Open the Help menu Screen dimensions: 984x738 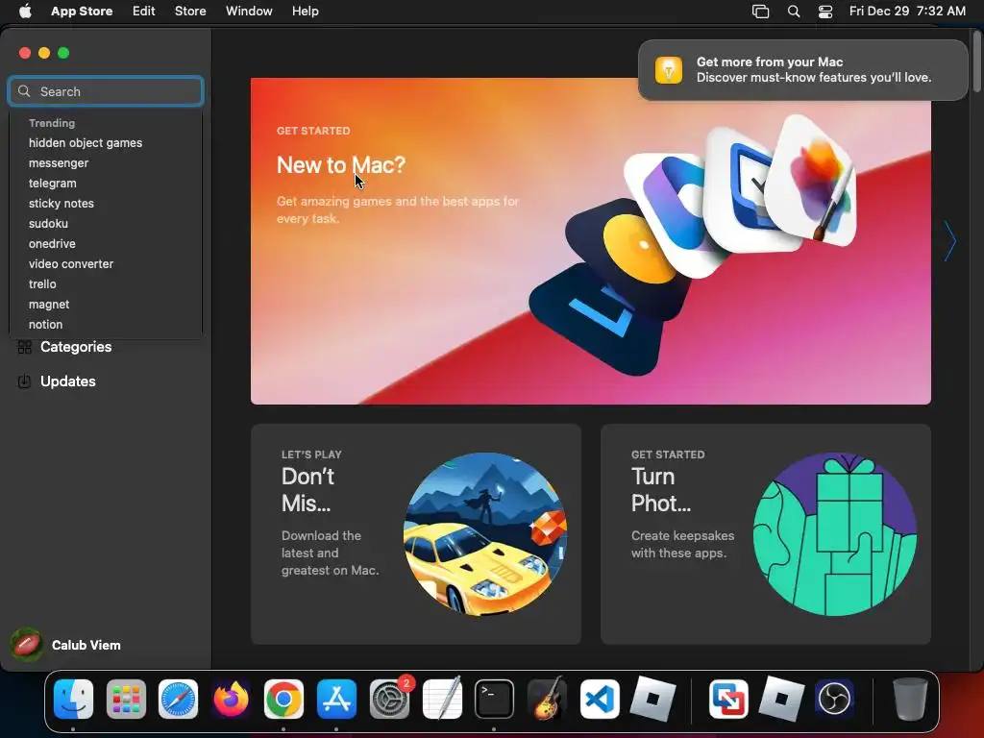pyautogui.click(x=305, y=12)
